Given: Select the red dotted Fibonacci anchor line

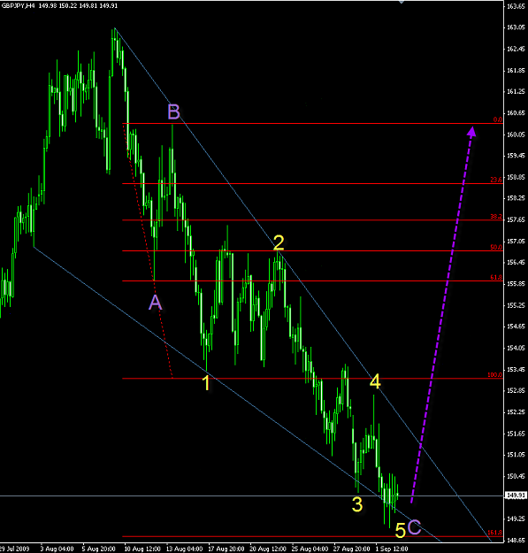Looking at the screenshot, I should pos(148,250).
